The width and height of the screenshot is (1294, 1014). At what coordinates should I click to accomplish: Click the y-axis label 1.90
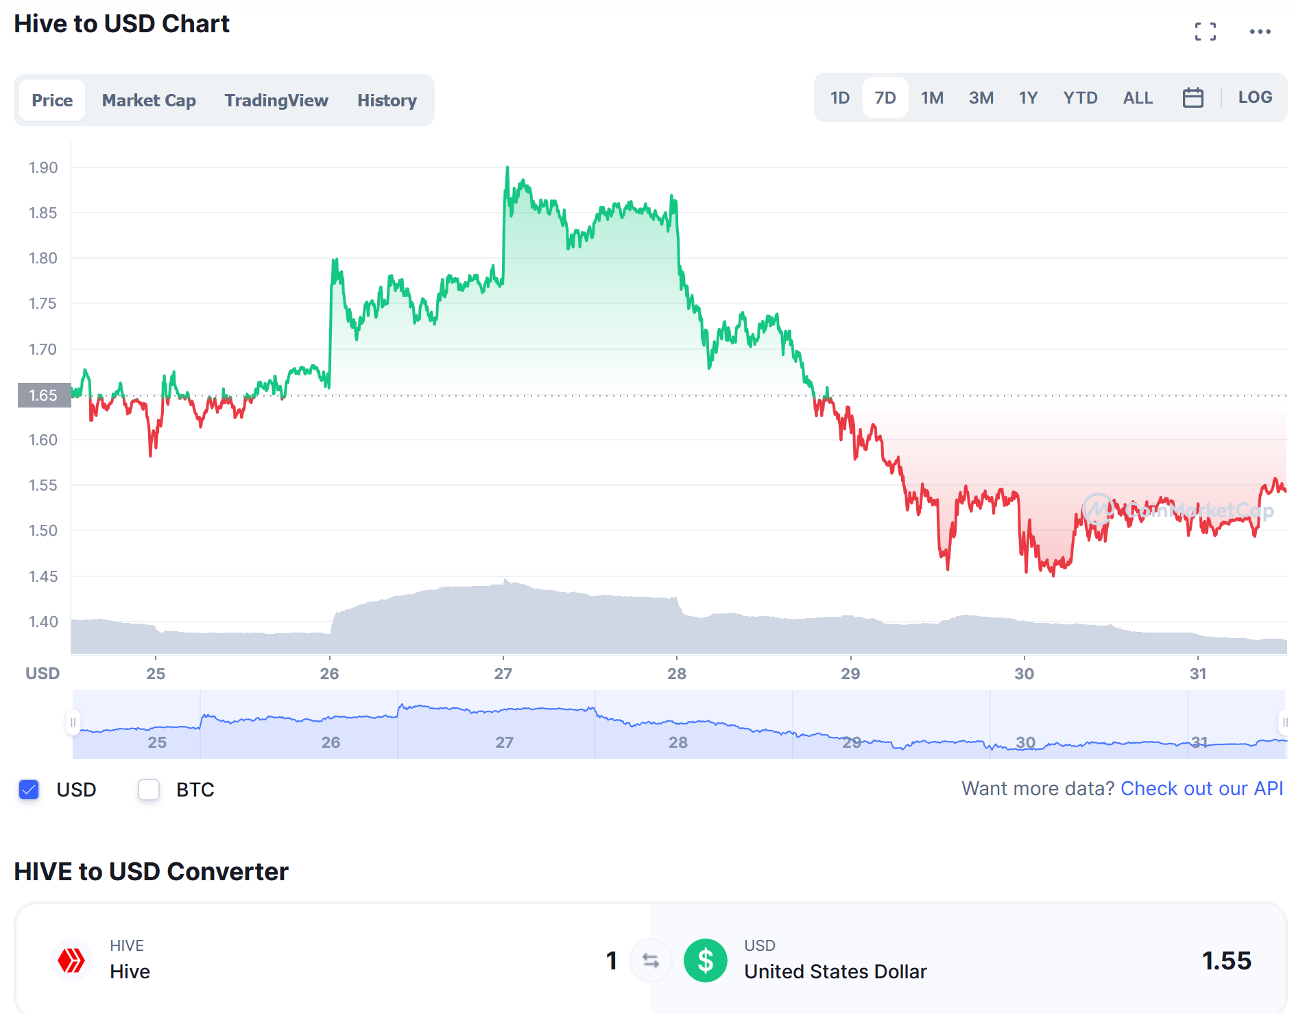pyautogui.click(x=43, y=167)
